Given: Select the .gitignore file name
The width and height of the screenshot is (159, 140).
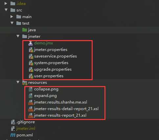Looking at the screenshot, I should (x=26, y=122).
